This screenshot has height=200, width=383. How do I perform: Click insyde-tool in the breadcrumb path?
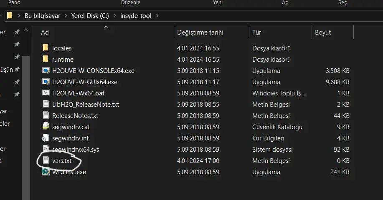(x=136, y=16)
